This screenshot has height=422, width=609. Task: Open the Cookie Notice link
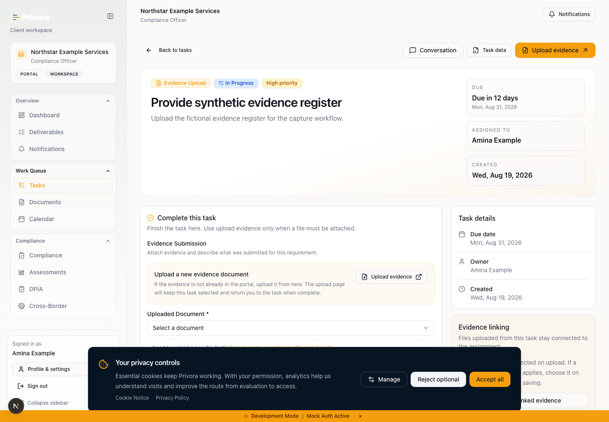(x=132, y=398)
